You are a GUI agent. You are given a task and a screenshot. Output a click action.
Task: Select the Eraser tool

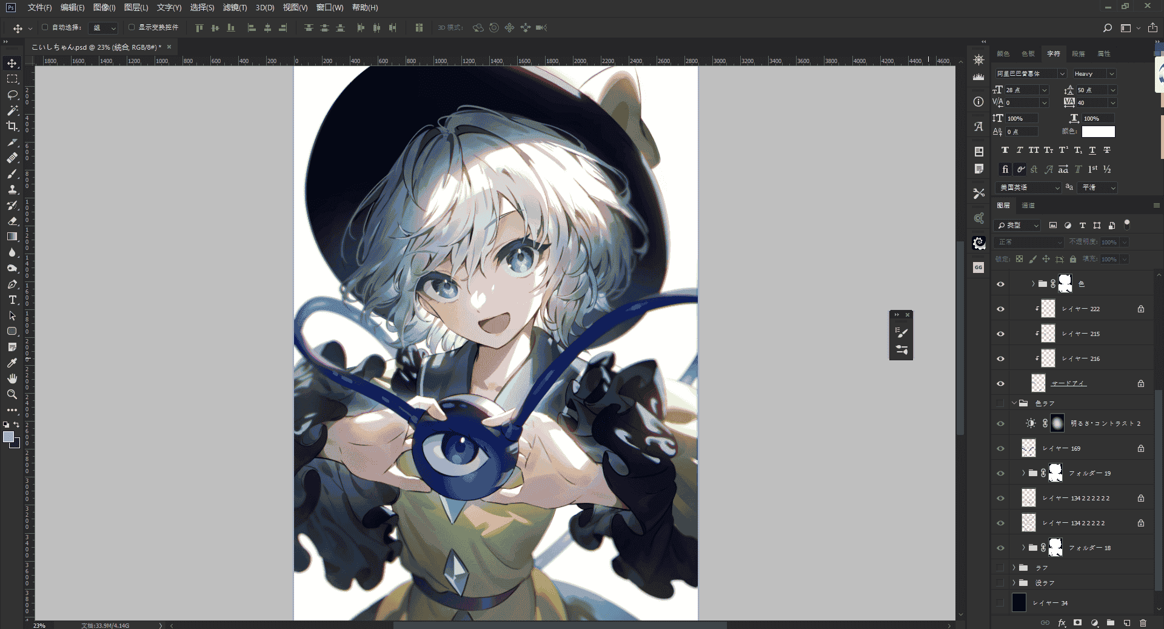12,221
